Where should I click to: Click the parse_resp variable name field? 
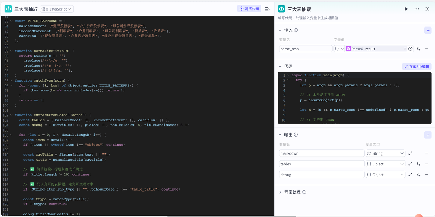[x=306, y=49]
